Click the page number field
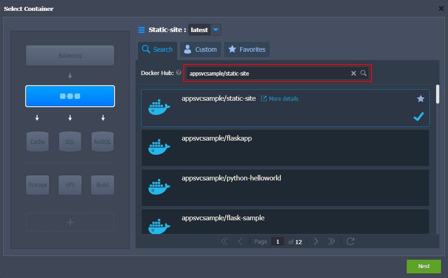Viewport: 448px width, 278px height. tap(278, 242)
